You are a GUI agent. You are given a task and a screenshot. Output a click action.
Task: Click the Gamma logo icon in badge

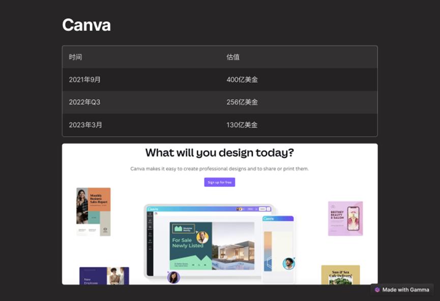pyautogui.click(x=377, y=290)
